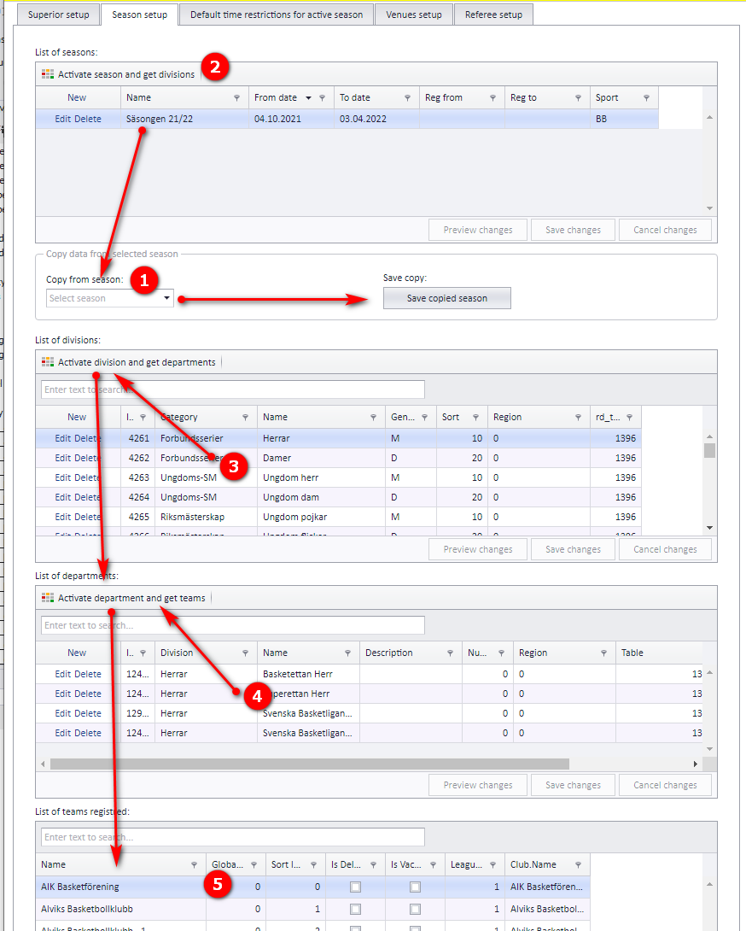Open filter on Sort I... column

313,865
